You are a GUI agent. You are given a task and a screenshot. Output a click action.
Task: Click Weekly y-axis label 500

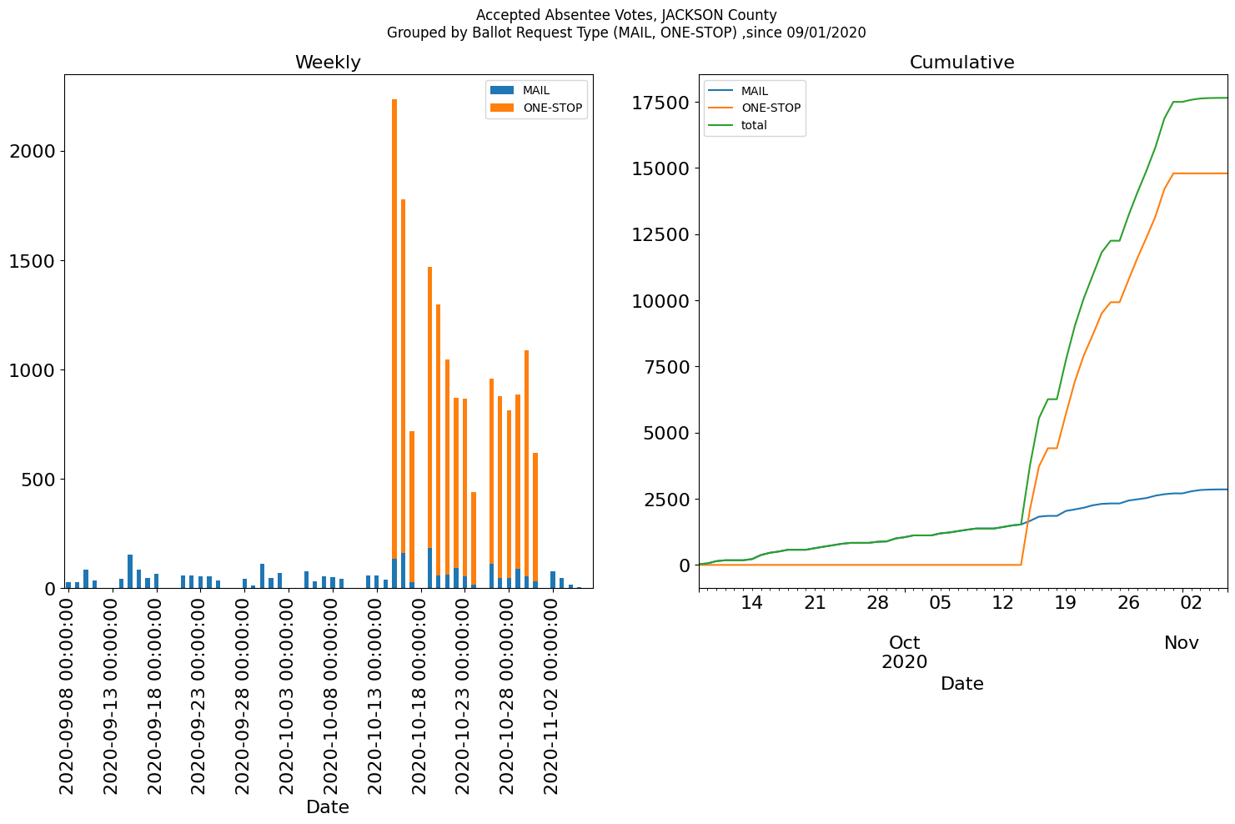[x=38, y=480]
